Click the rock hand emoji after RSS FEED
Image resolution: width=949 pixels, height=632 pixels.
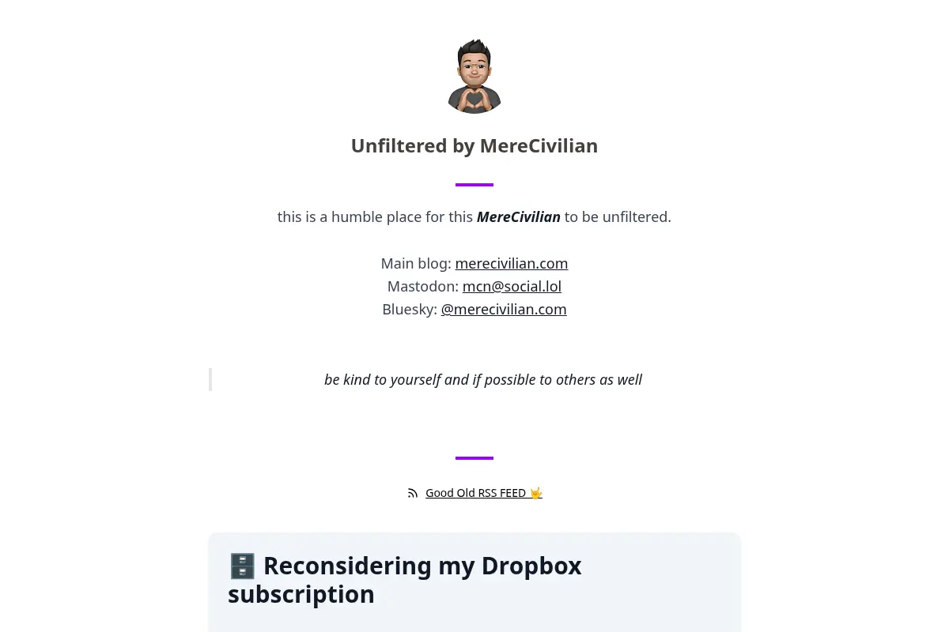coord(535,493)
